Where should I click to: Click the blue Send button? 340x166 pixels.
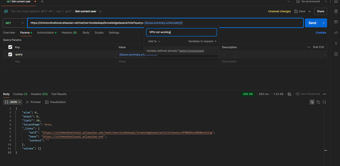(312, 23)
